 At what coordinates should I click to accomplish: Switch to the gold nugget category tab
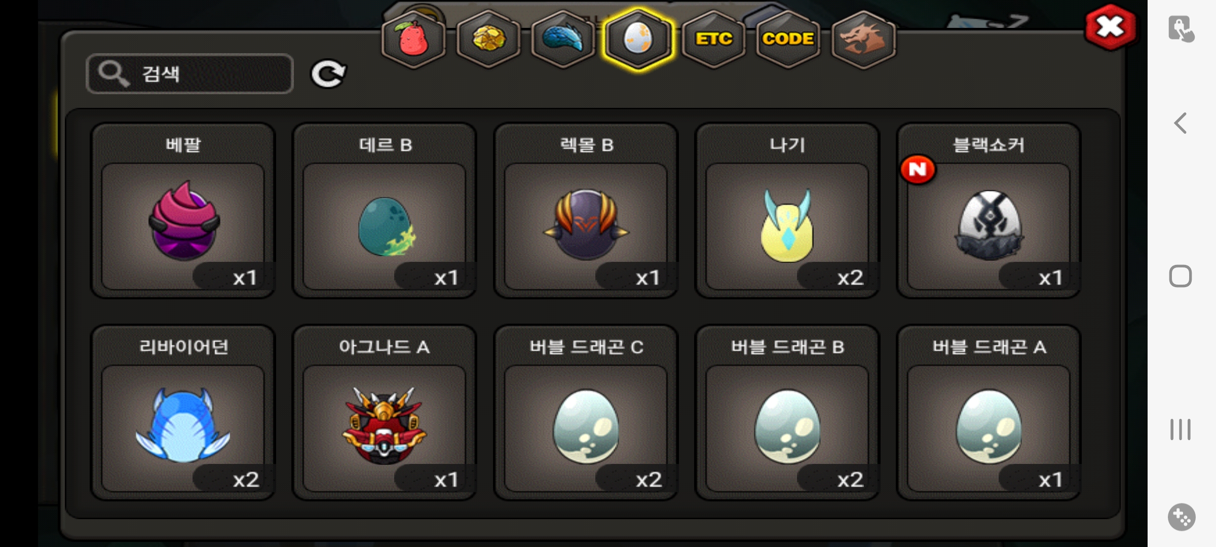[x=488, y=40]
